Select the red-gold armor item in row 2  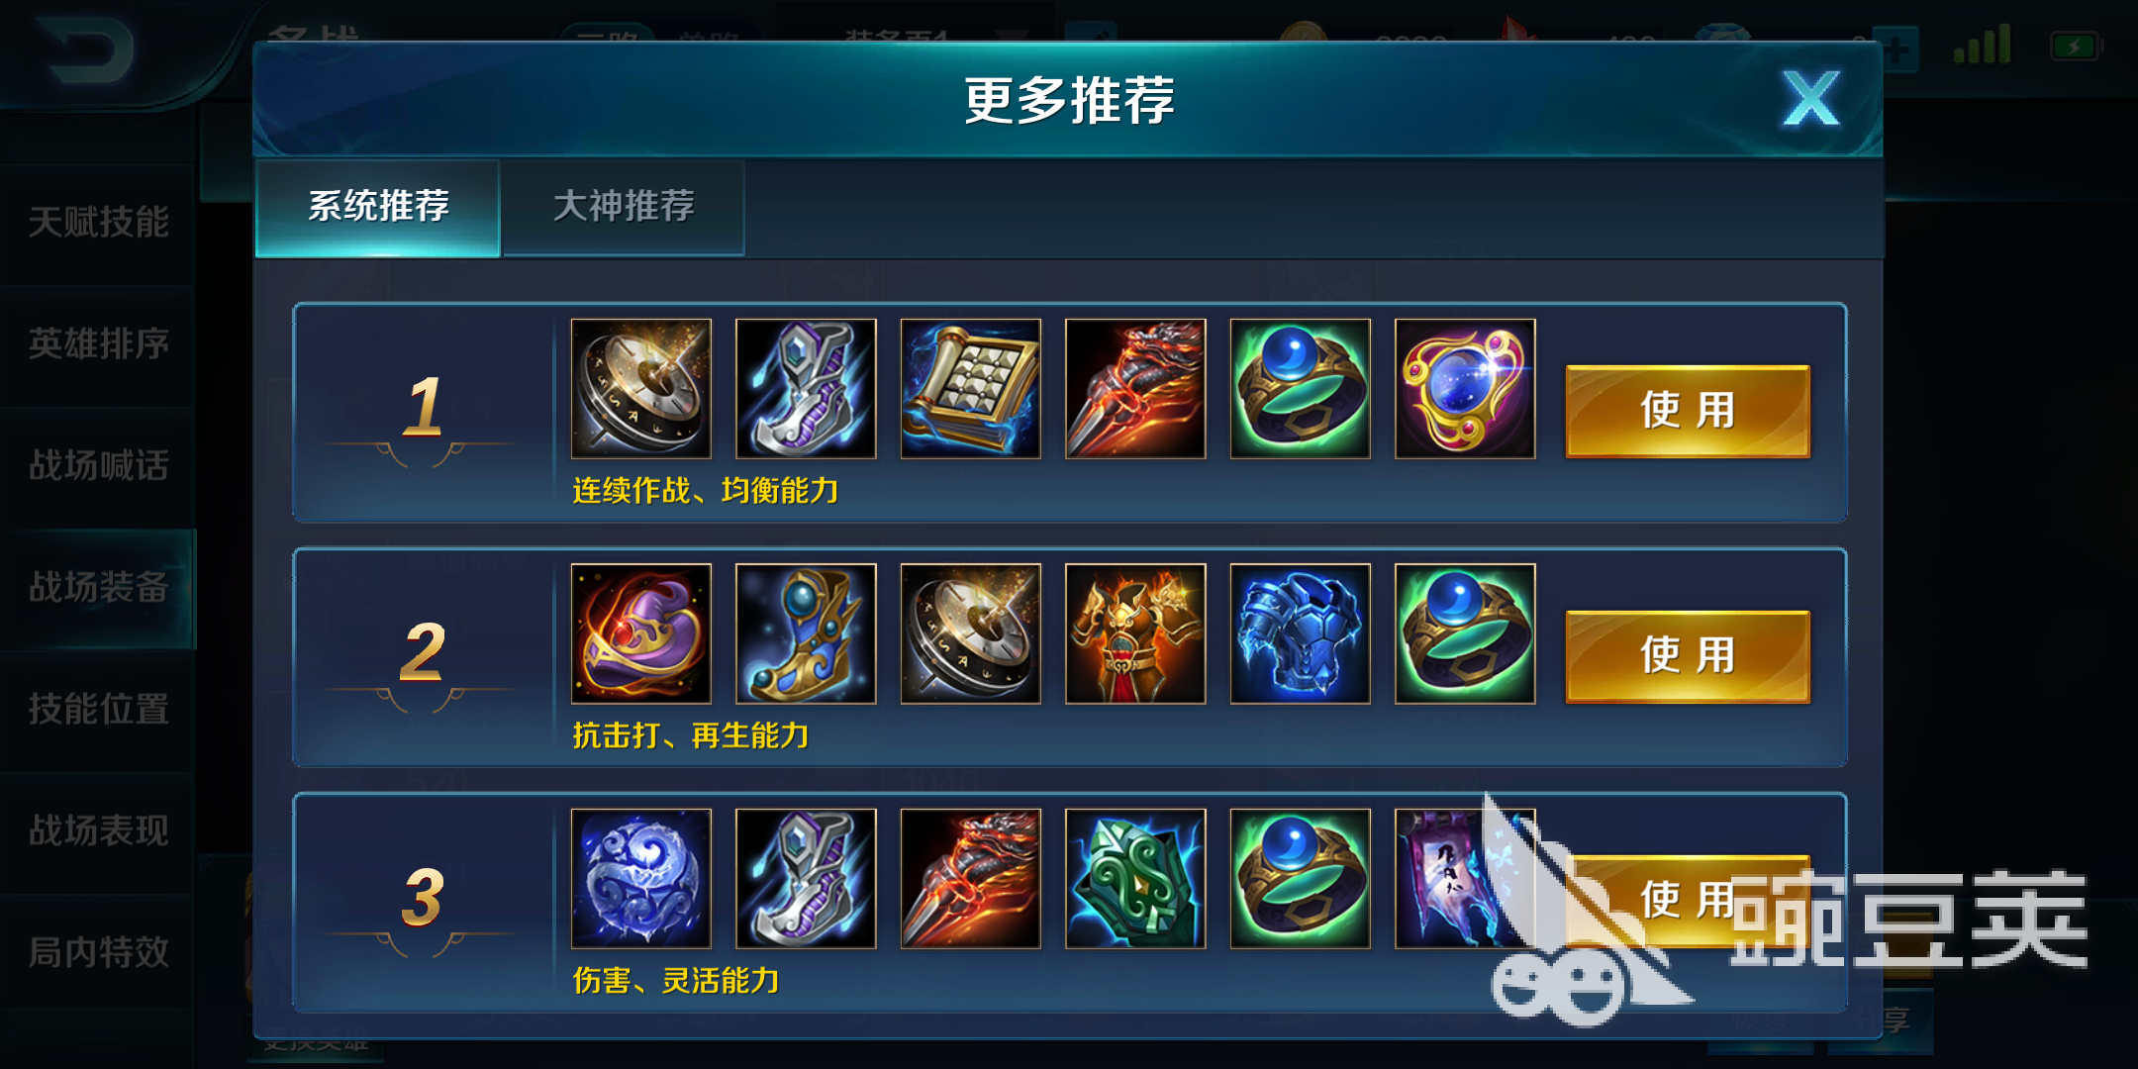coord(1135,633)
